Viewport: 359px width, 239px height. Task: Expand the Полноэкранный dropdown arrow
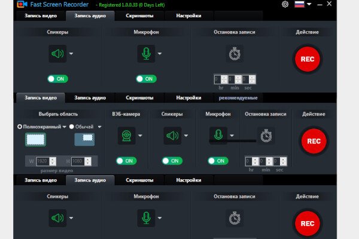coord(65,127)
